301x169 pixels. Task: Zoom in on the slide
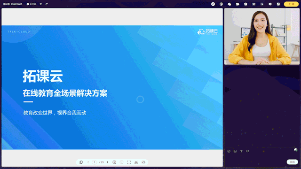coord(114,162)
